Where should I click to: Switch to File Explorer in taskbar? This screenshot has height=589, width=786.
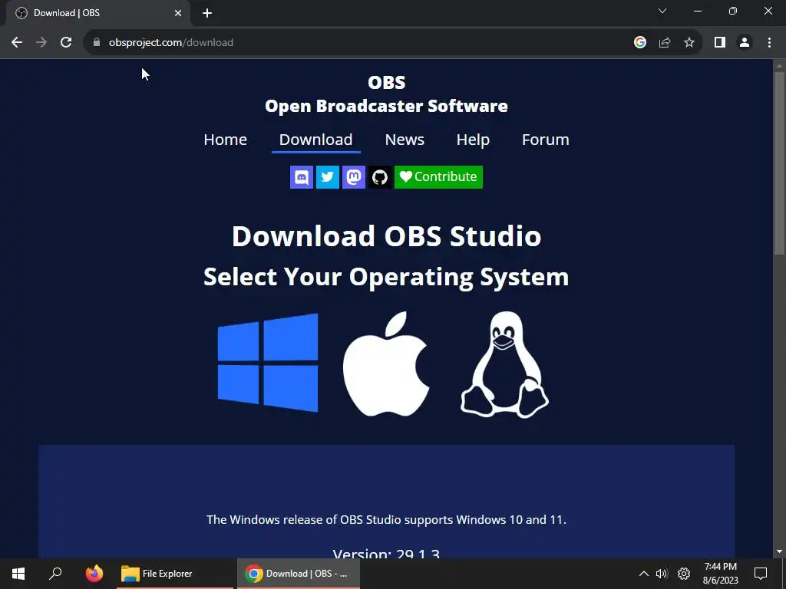[175, 574]
